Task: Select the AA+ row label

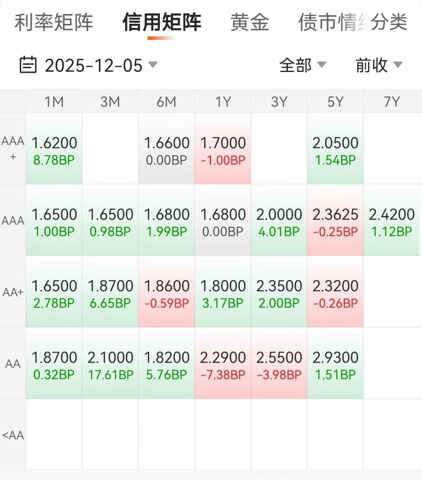Action: [x=13, y=292]
